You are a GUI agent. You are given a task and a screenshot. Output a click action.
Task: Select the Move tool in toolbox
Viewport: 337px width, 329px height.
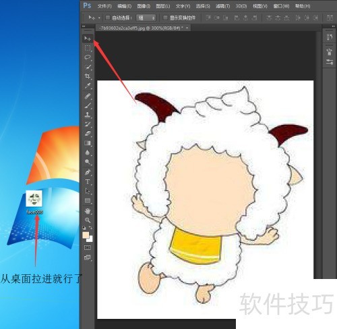pos(88,39)
